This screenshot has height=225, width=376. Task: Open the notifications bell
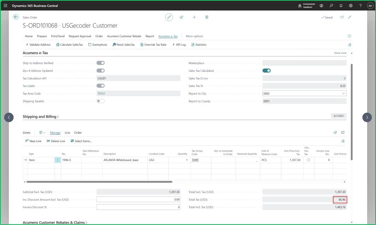(x=341, y=6)
